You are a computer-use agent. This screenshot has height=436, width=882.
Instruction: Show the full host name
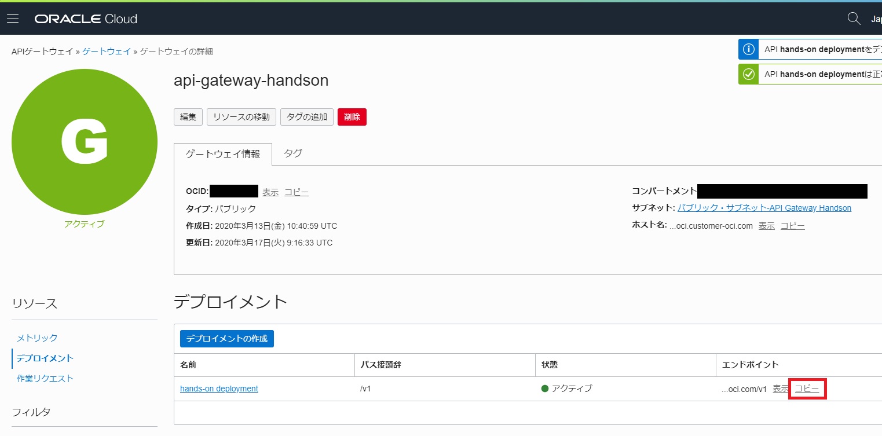click(x=766, y=226)
